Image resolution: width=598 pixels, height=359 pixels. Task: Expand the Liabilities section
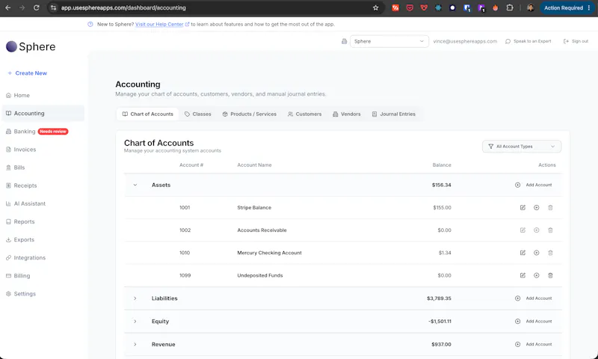(x=135, y=298)
